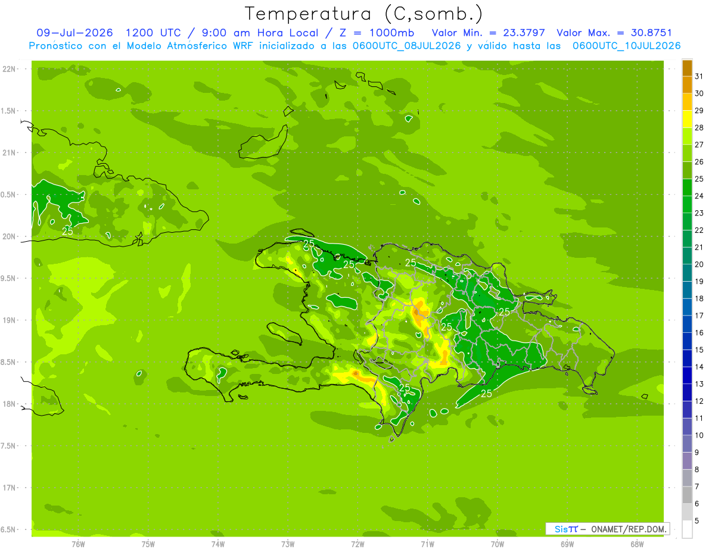Click the "71W" longitude axis label

pyautogui.click(x=427, y=544)
